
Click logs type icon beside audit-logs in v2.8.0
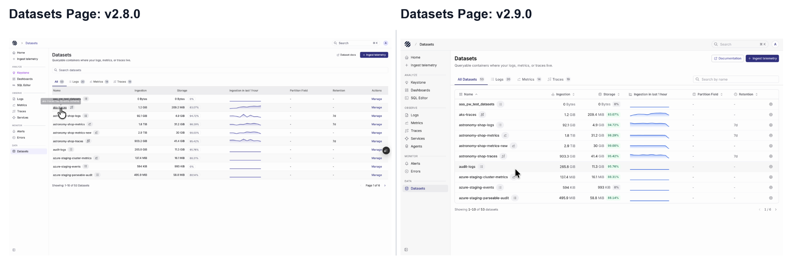tap(71, 150)
